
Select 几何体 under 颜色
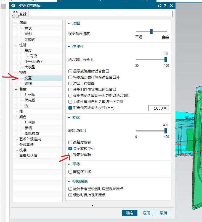30,122
